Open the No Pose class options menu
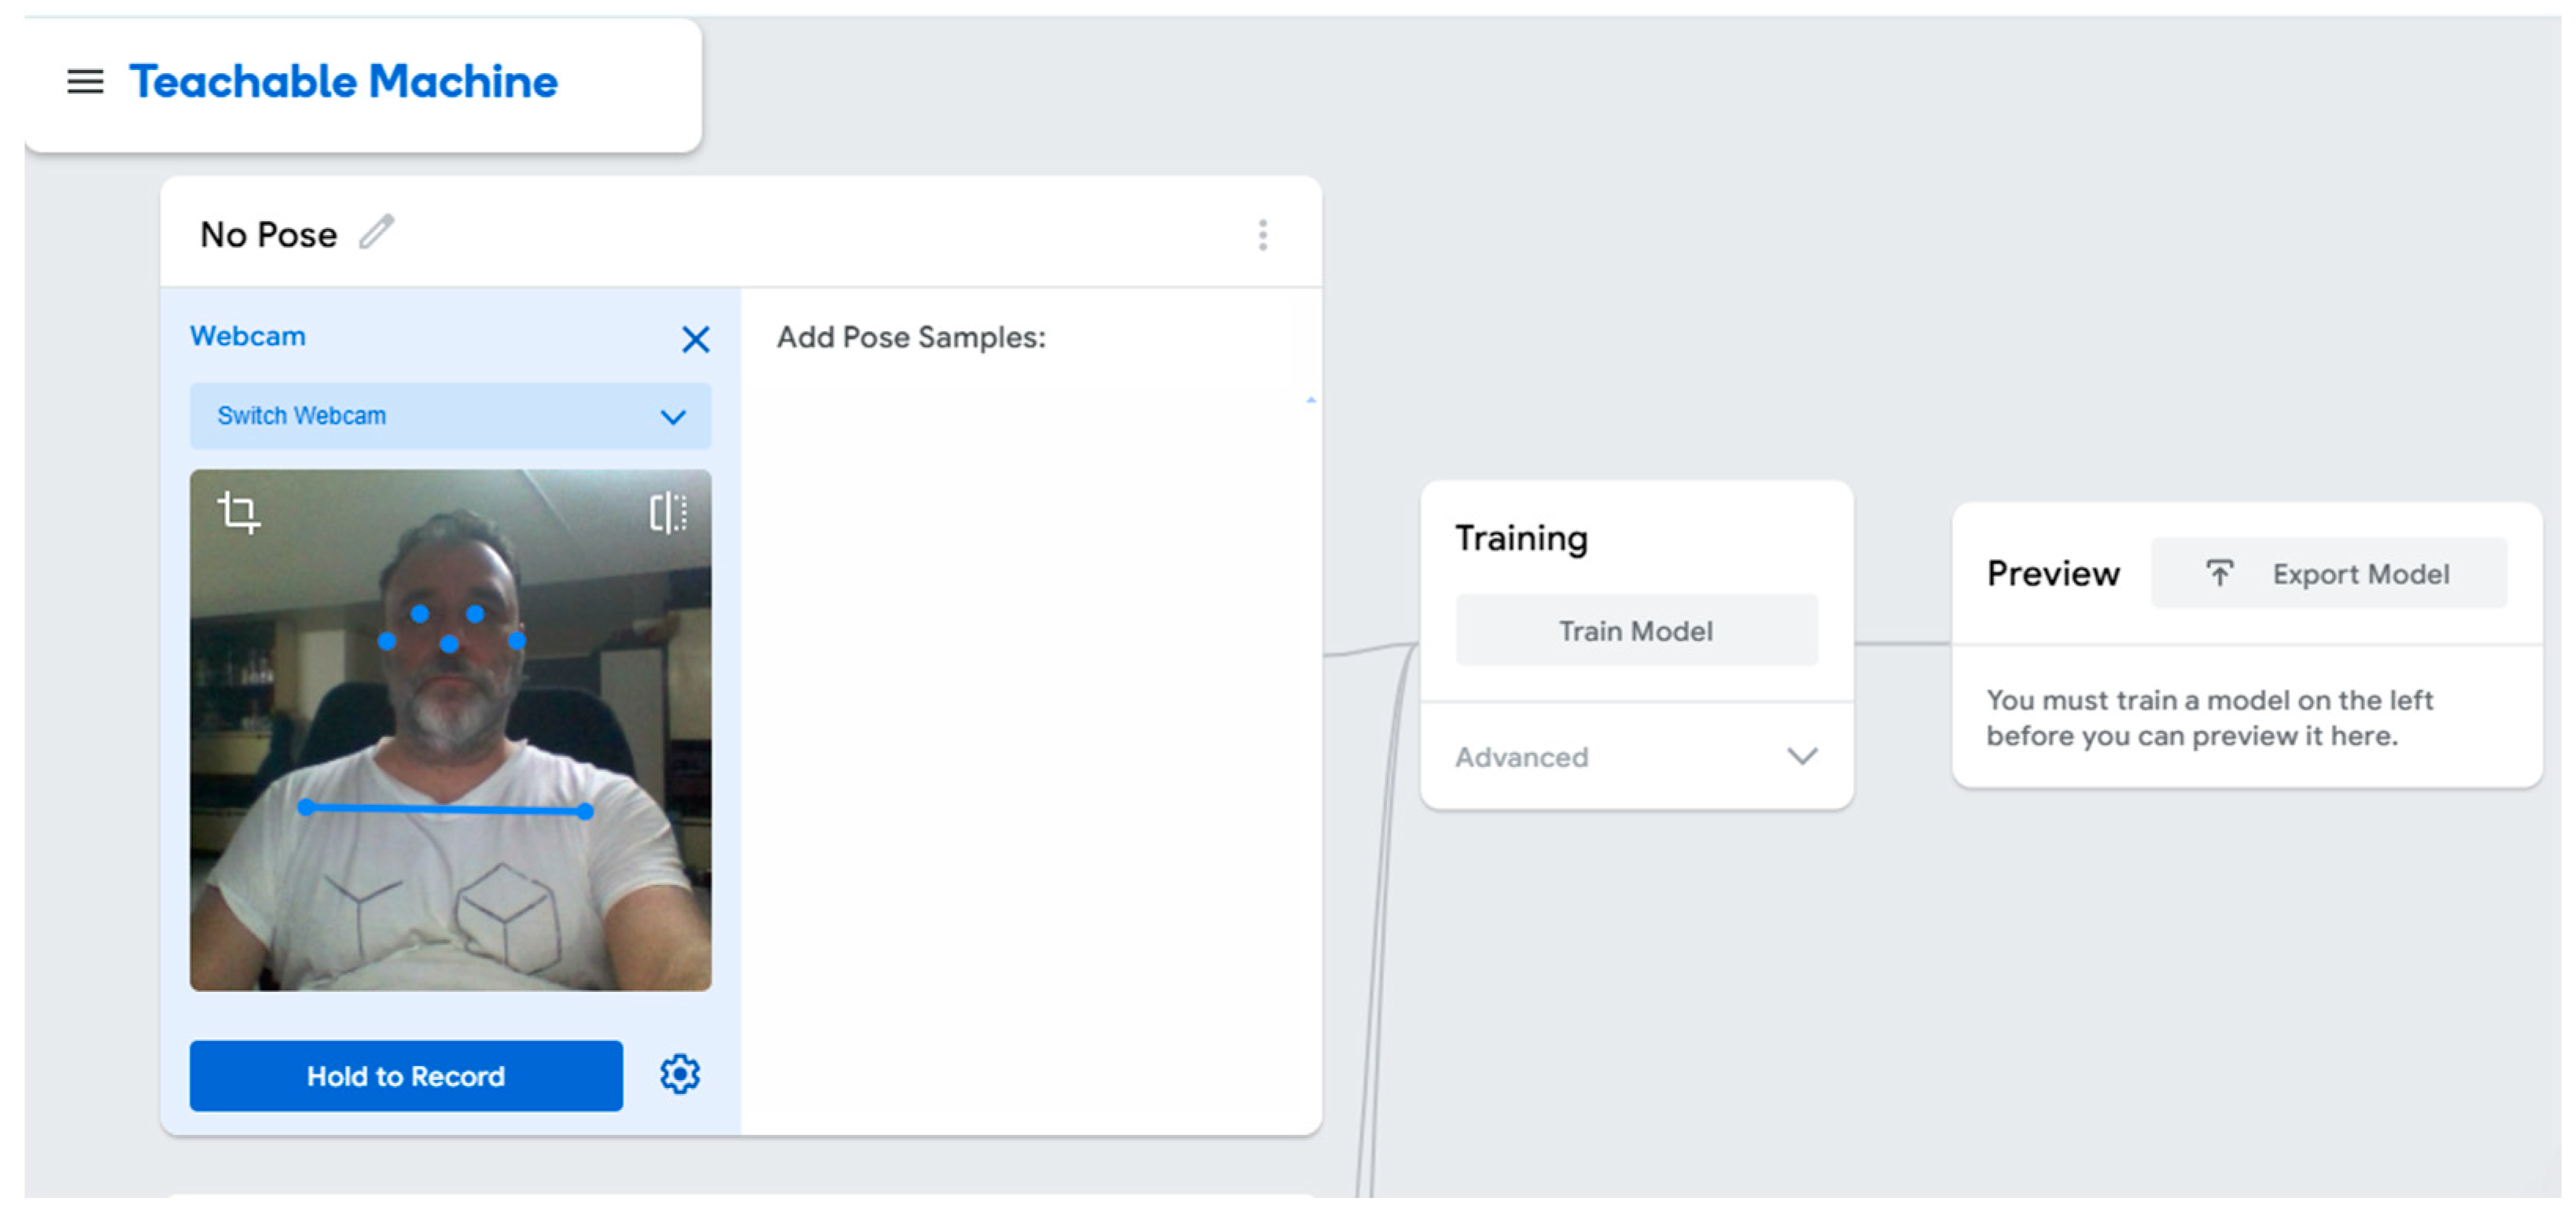 [x=1263, y=235]
